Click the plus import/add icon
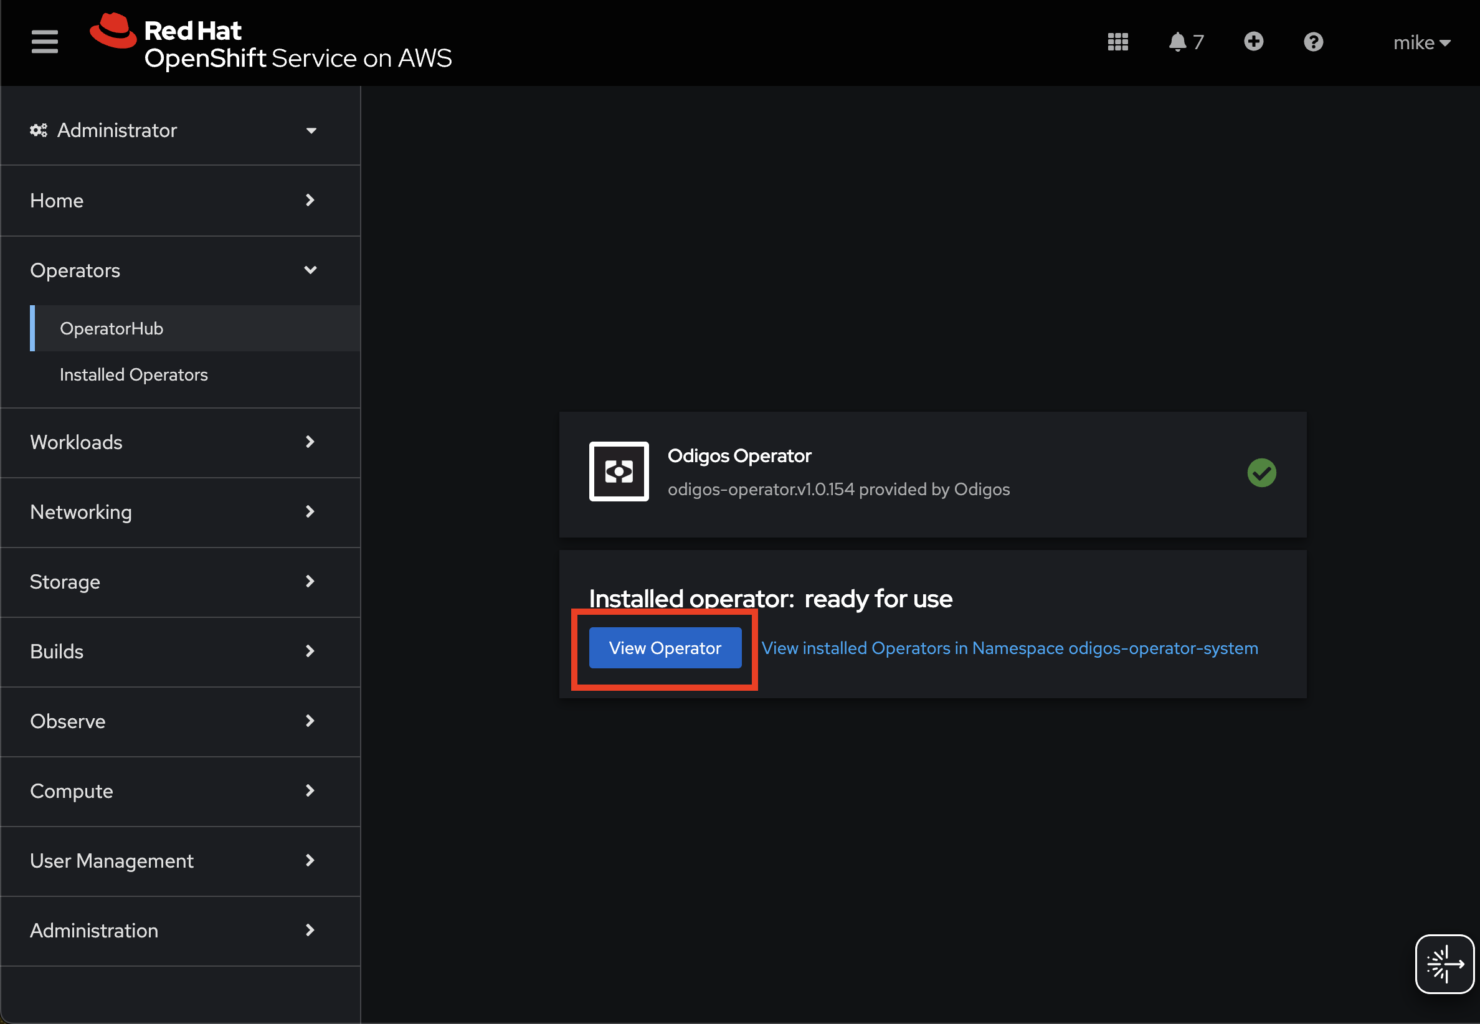 (x=1253, y=42)
